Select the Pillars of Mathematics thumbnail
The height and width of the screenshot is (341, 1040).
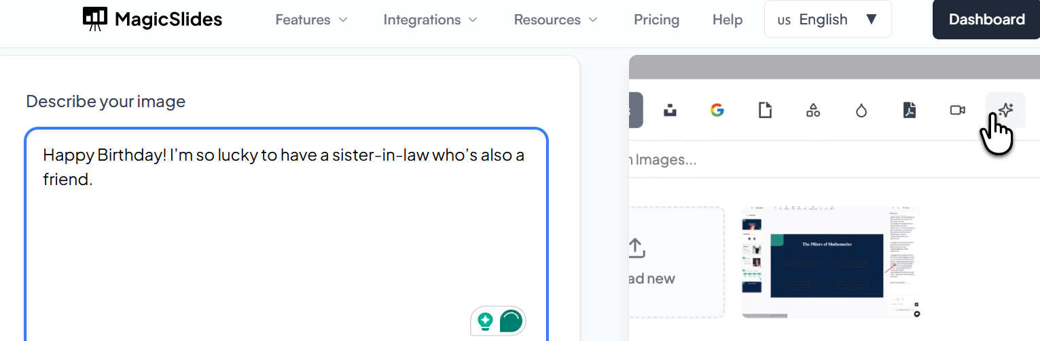coord(830,262)
